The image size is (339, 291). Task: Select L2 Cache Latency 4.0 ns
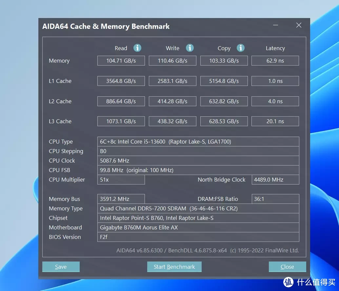(x=275, y=101)
